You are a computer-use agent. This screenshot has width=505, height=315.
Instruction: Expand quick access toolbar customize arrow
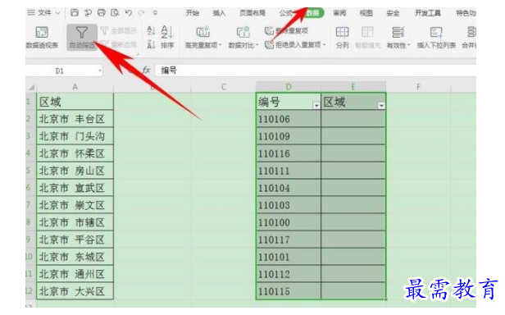coord(155,13)
